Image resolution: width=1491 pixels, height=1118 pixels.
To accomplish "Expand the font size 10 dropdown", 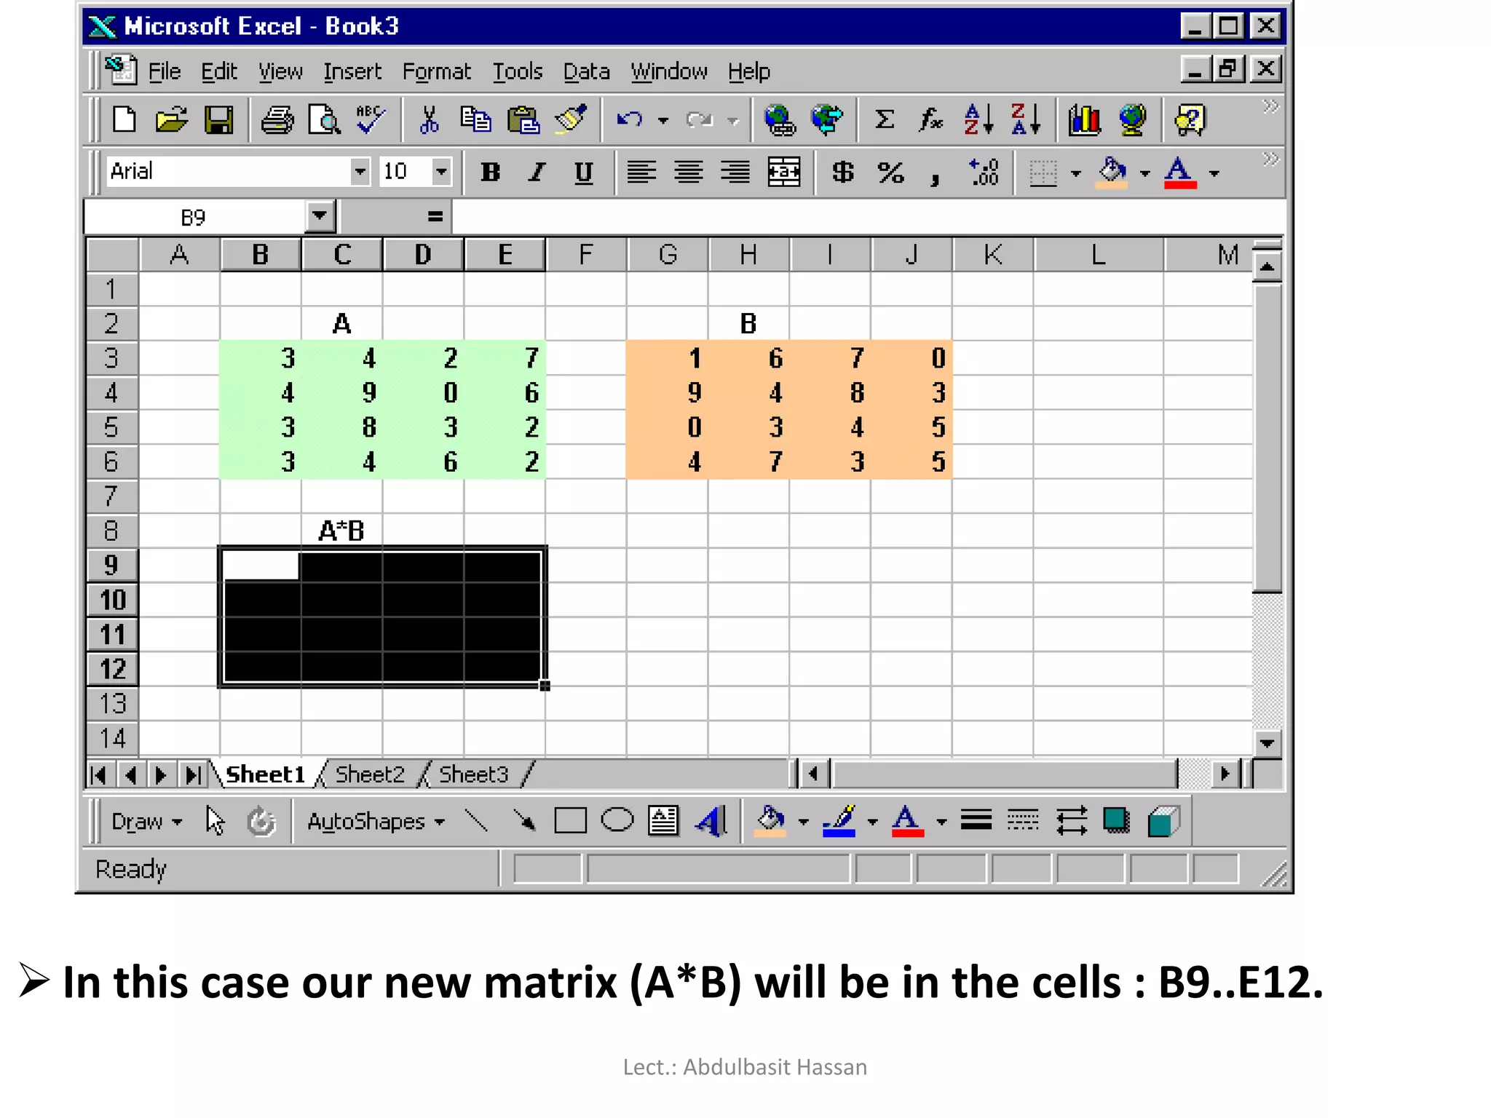I will (441, 172).
